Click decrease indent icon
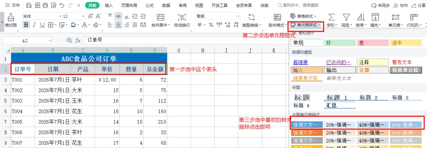Screen dimensions: 427x148 [135, 16]
